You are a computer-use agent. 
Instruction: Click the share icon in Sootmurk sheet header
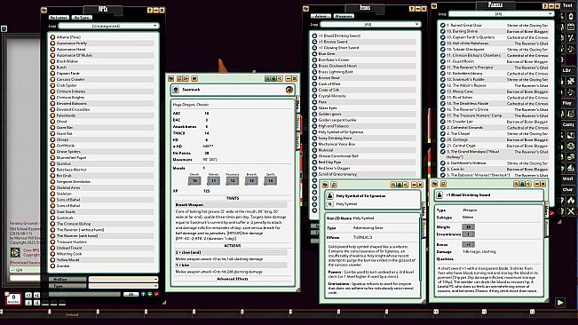pos(280,78)
